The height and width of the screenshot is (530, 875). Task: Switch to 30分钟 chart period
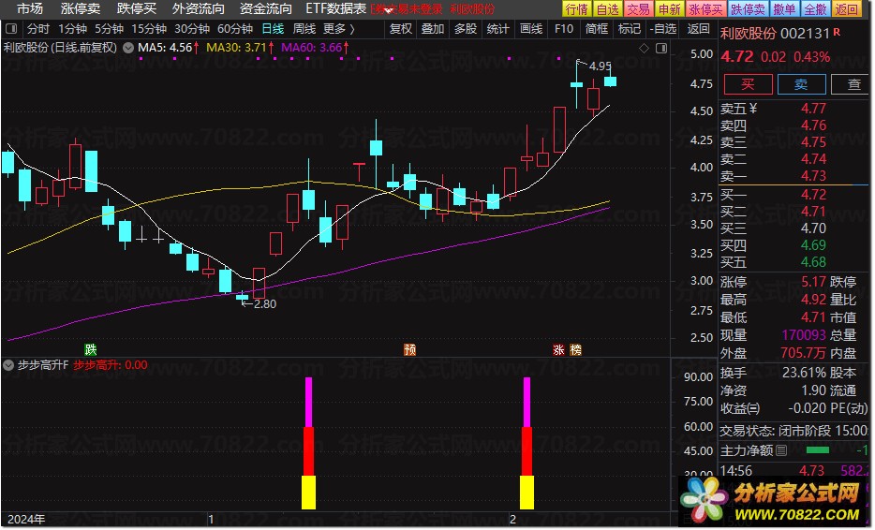coord(192,28)
